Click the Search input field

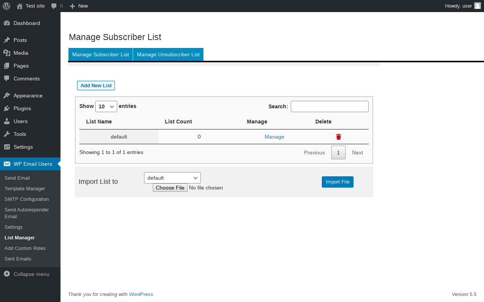pyautogui.click(x=329, y=106)
